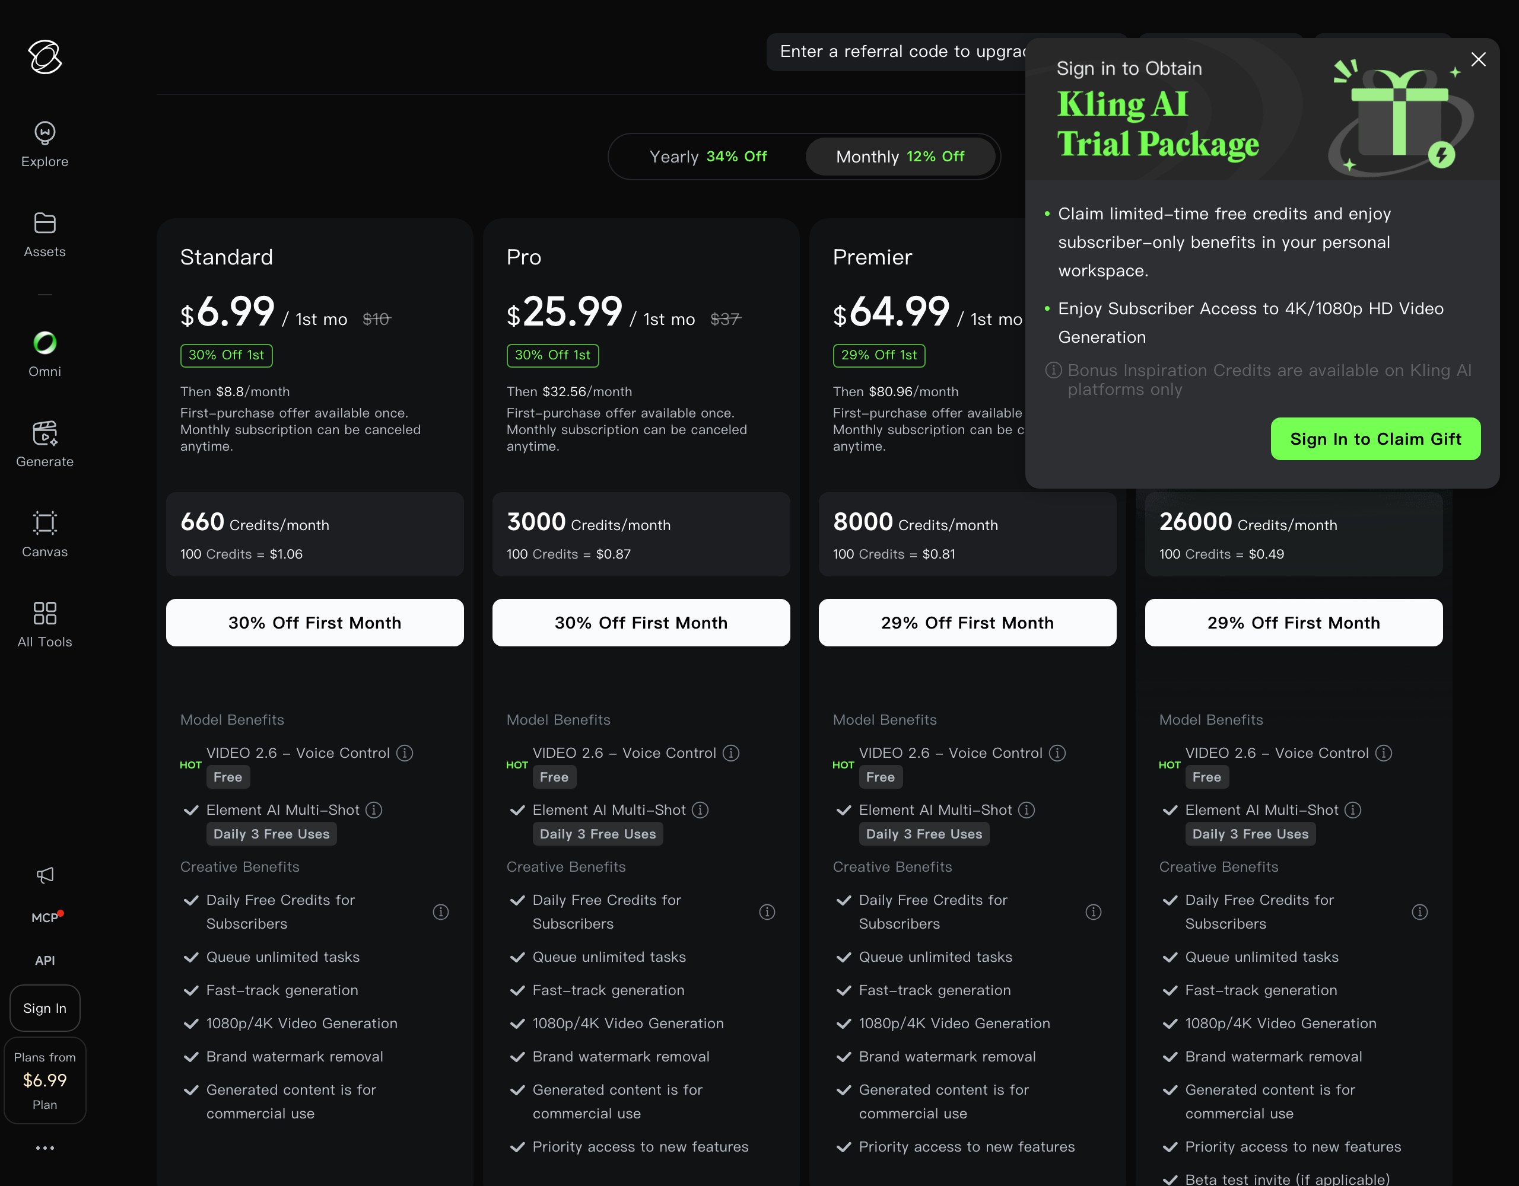Click the megaphone announcements icon
The image size is (1519, 1186).
(45, 875)
